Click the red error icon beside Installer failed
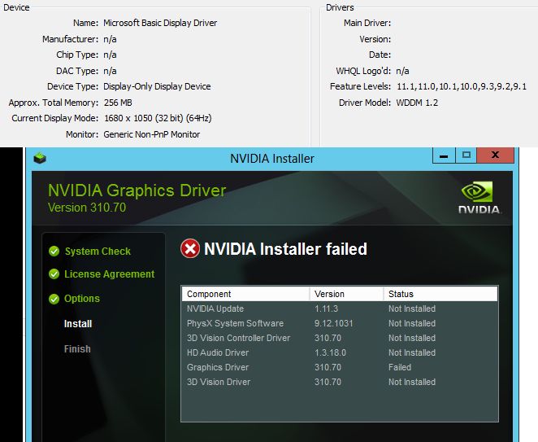Viewport: 538px width, 442px height. click(190, 248)
